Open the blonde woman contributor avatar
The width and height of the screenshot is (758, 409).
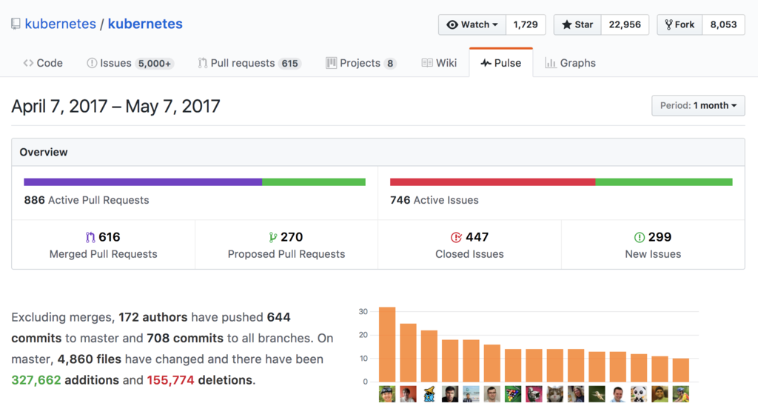576,394
